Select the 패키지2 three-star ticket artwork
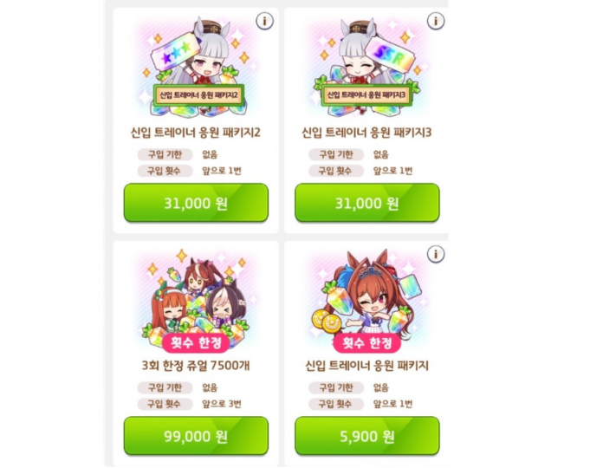The width and height of the screenshot is (603, 468). [x=196, y=66]
